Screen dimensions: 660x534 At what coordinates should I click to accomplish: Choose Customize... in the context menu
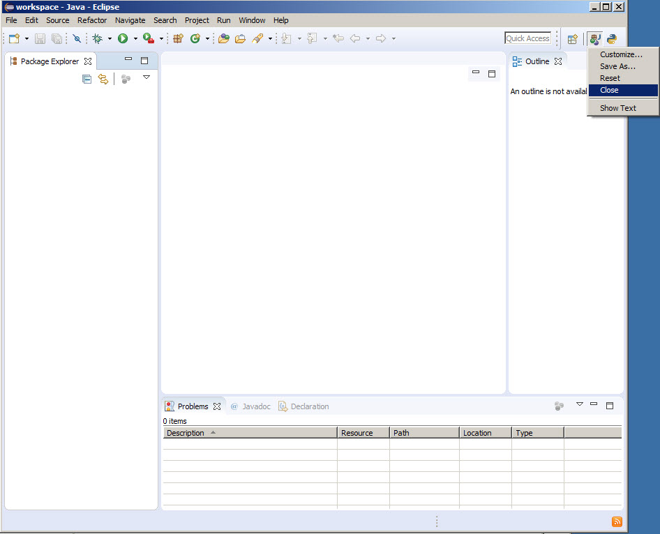click(621, 54)
